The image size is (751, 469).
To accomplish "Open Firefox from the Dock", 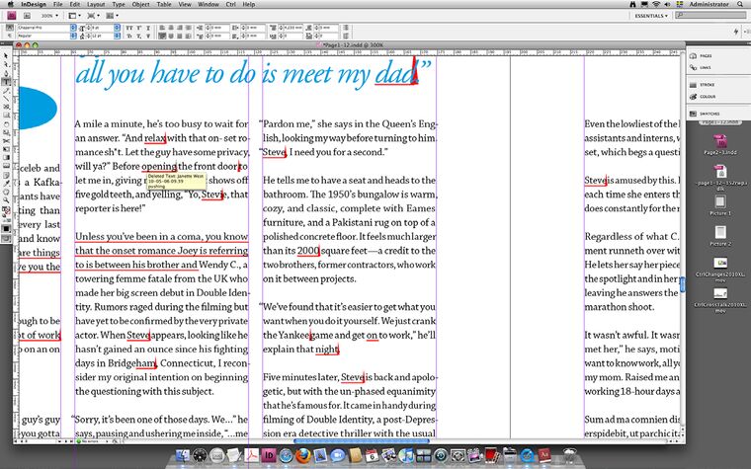I will pos(302,455).
